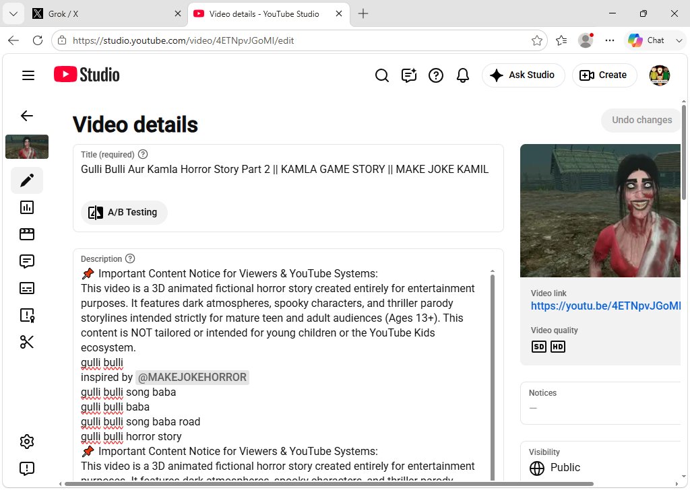Add this page to favorites star
This screenshot has width=690, height=490.
click(536, 41)
